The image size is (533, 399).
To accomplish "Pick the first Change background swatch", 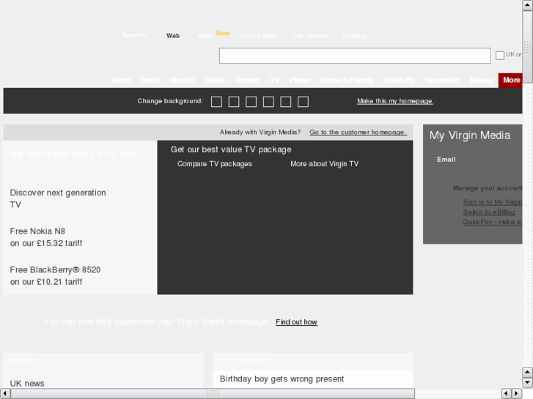I will (216, 102).
